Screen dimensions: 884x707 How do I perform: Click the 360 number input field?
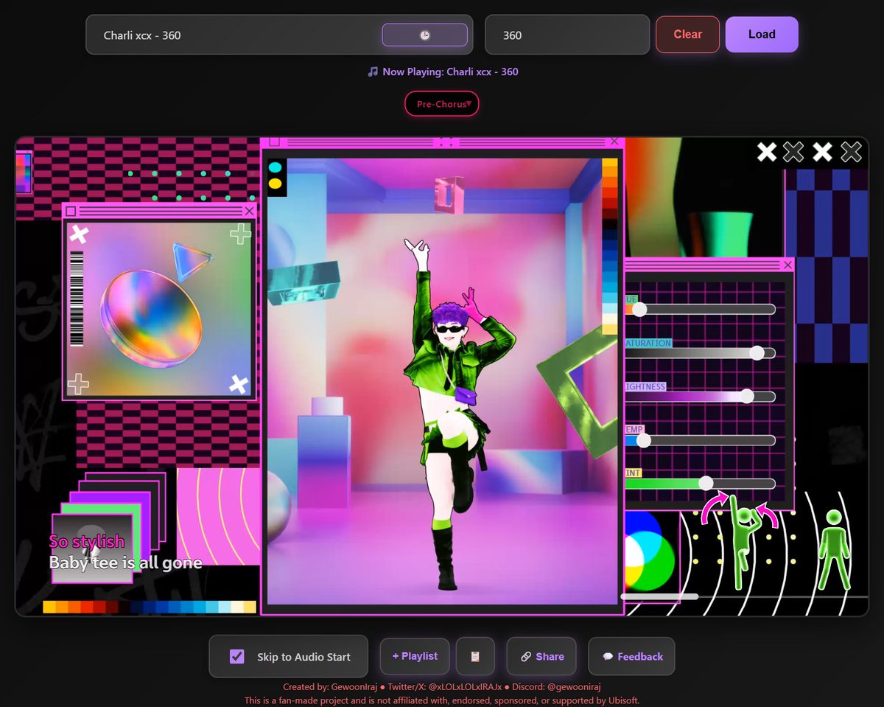coord(567,34)
